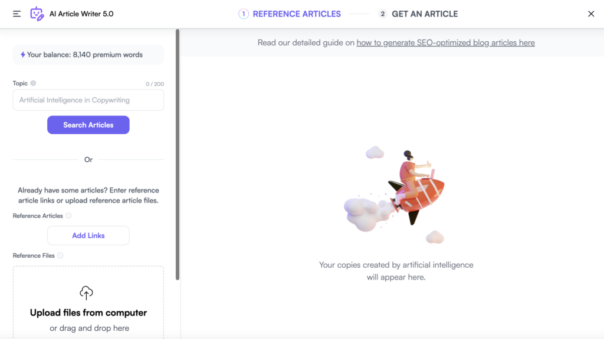Screen dimensions: 604x339
Task: Click the step 1 number circle
Action: point(244,14)
